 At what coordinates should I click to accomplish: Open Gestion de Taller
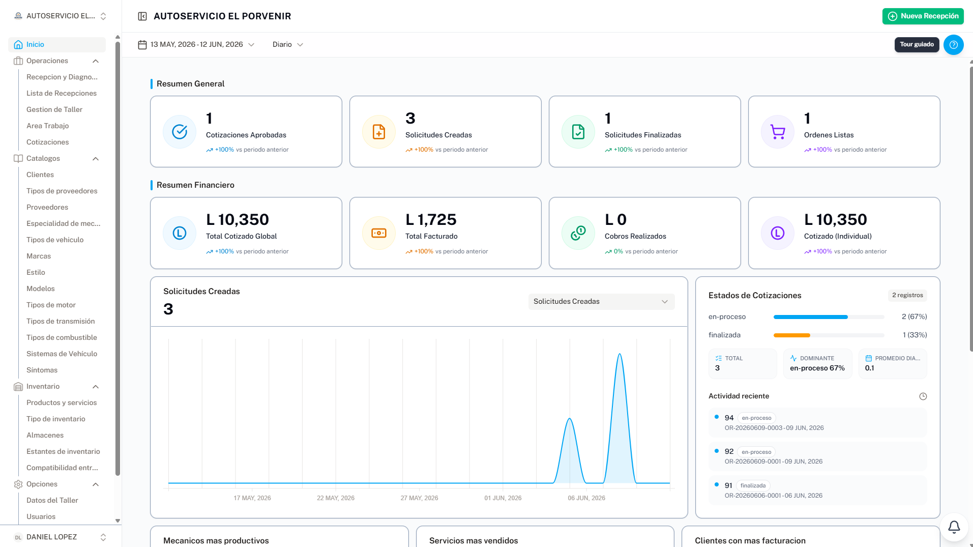54,110
